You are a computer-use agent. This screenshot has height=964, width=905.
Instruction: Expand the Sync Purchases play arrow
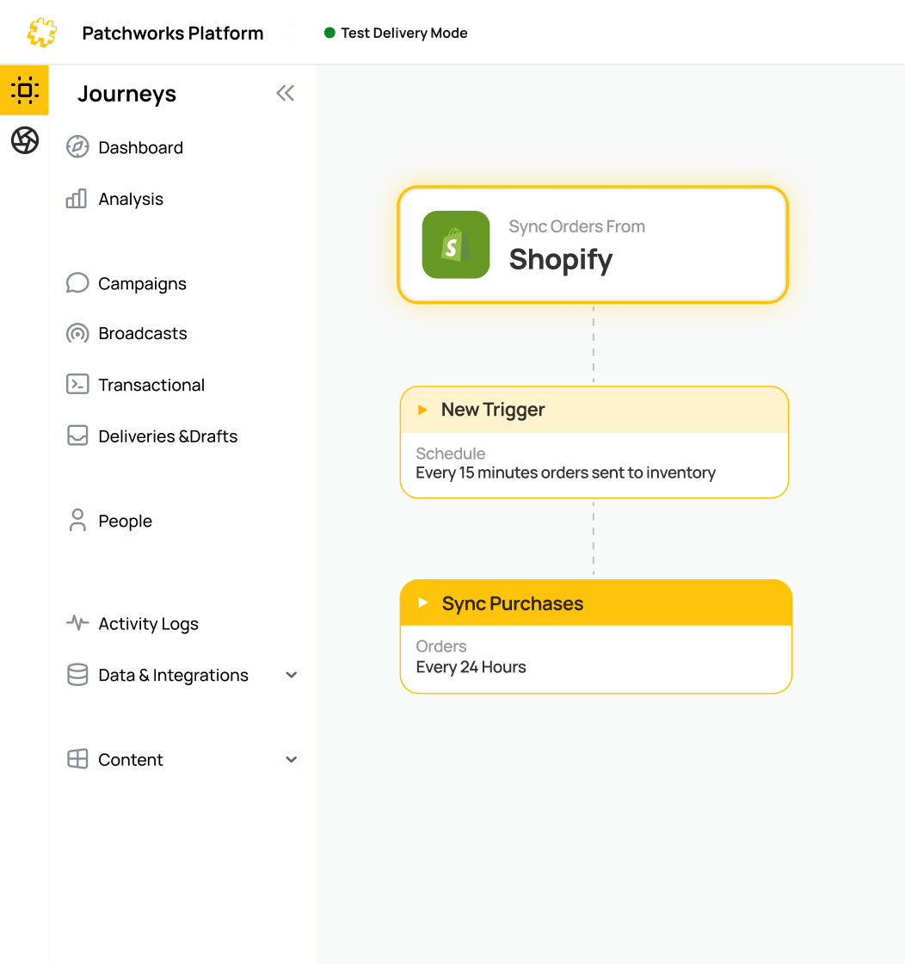pos(422,602)
